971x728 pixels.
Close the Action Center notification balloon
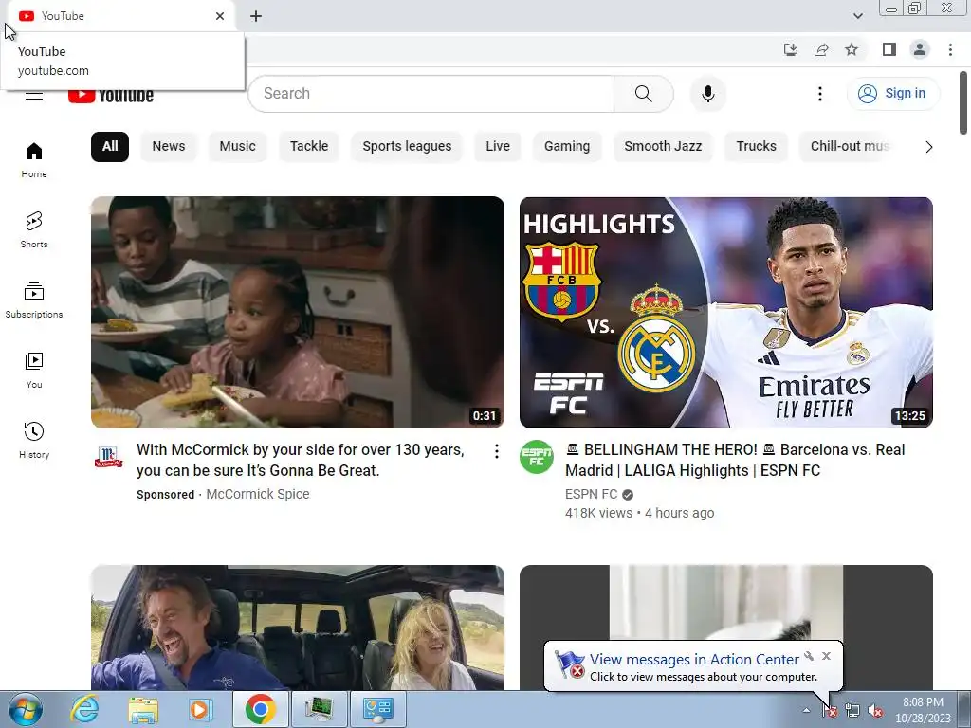826,656
